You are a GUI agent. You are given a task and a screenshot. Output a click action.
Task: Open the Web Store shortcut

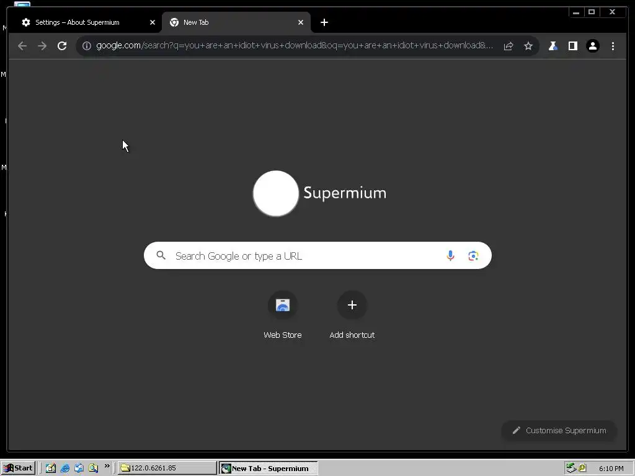point(283,315)
